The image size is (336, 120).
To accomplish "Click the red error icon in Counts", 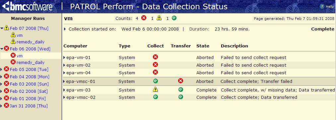I will [144, 18].
